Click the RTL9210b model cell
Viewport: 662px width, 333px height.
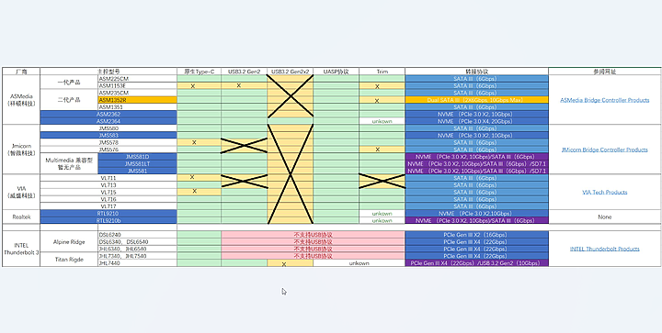(108, 220)
